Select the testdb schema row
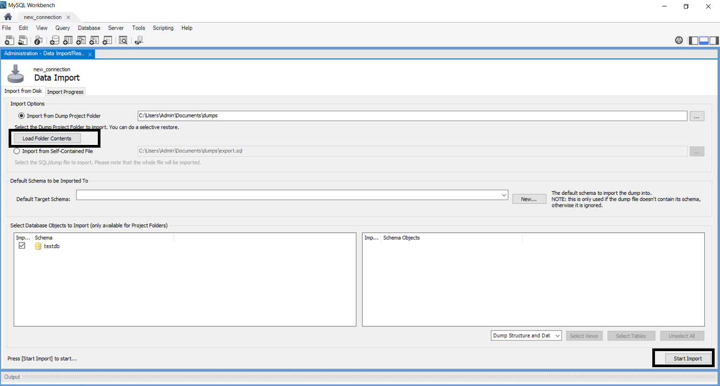The width and height of the screenshot is (720, 386). tap(184, 246)
